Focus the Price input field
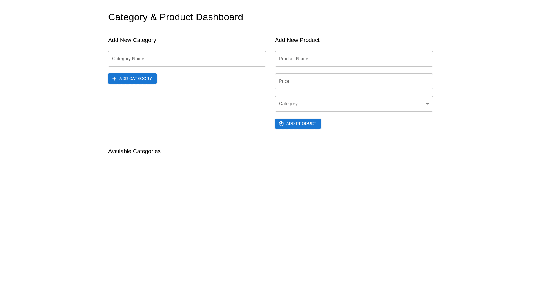The image size is (541, 304). point(354,81)
